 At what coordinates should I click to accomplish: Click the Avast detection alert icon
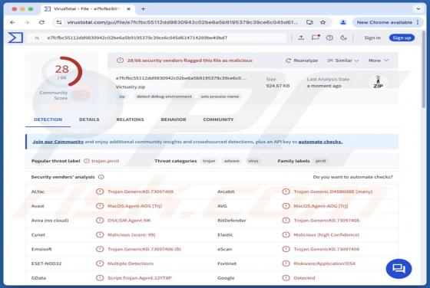pos(100,206)
